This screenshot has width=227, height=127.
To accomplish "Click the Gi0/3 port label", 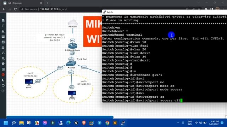I will tap(84, 67).
